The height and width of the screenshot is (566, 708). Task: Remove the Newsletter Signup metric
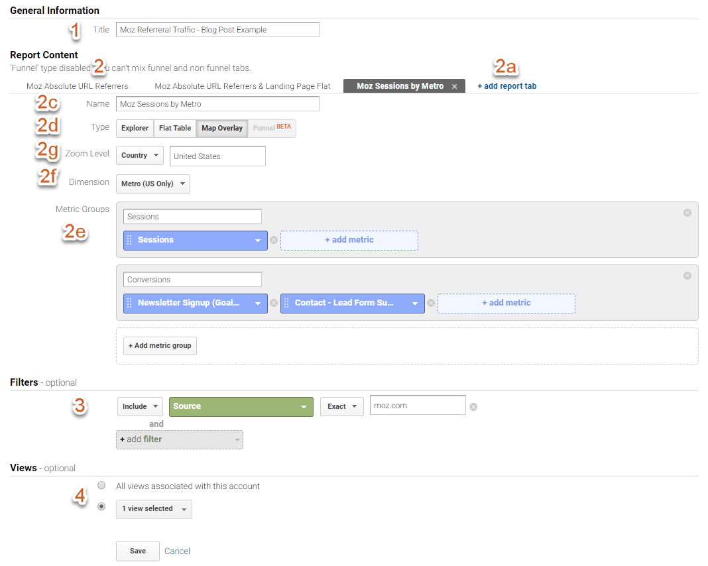[274, 303]
